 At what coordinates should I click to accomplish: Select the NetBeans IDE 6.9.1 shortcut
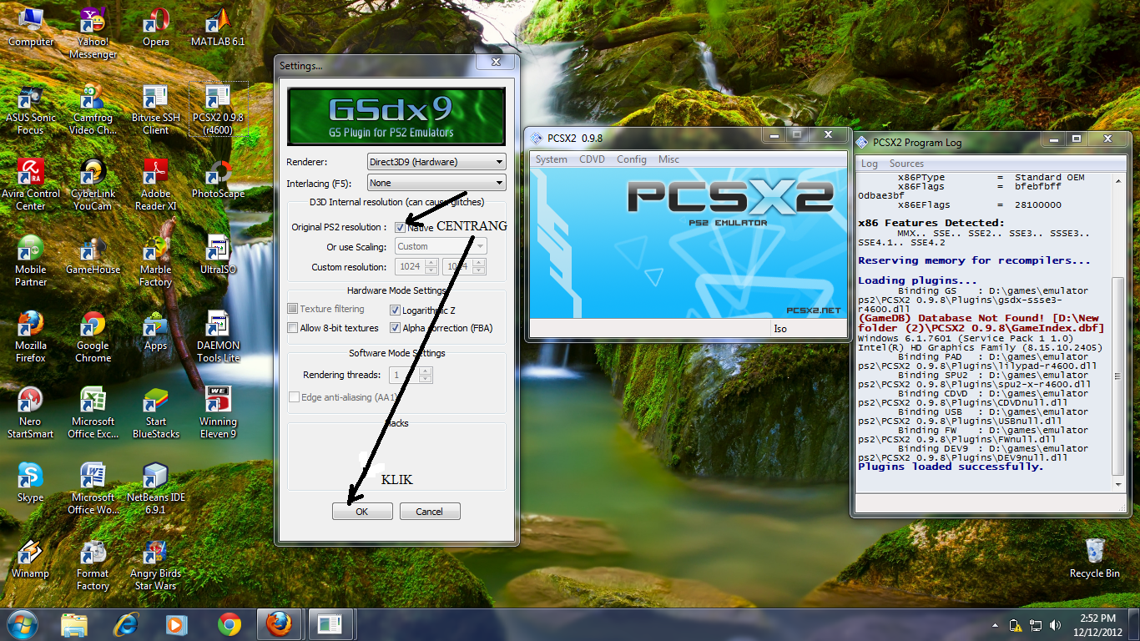coord(156,489)
